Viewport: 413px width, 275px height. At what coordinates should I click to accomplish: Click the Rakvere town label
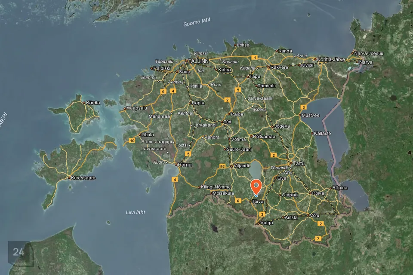278,67
